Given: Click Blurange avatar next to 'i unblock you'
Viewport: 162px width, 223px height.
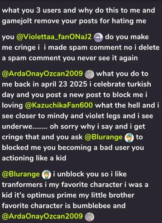Looking at the screenshot, I should (x=46, y=175).
